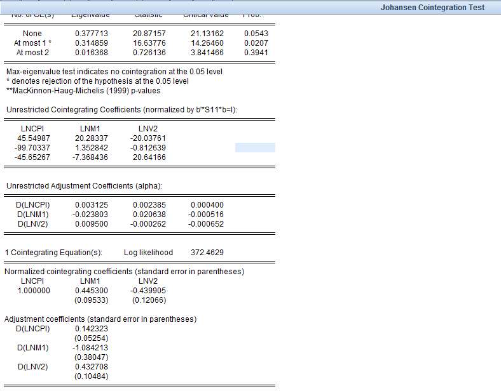Click eigenvalue 0.016368
This screenshot has width=501, height=391.
(x=92, y=53)
